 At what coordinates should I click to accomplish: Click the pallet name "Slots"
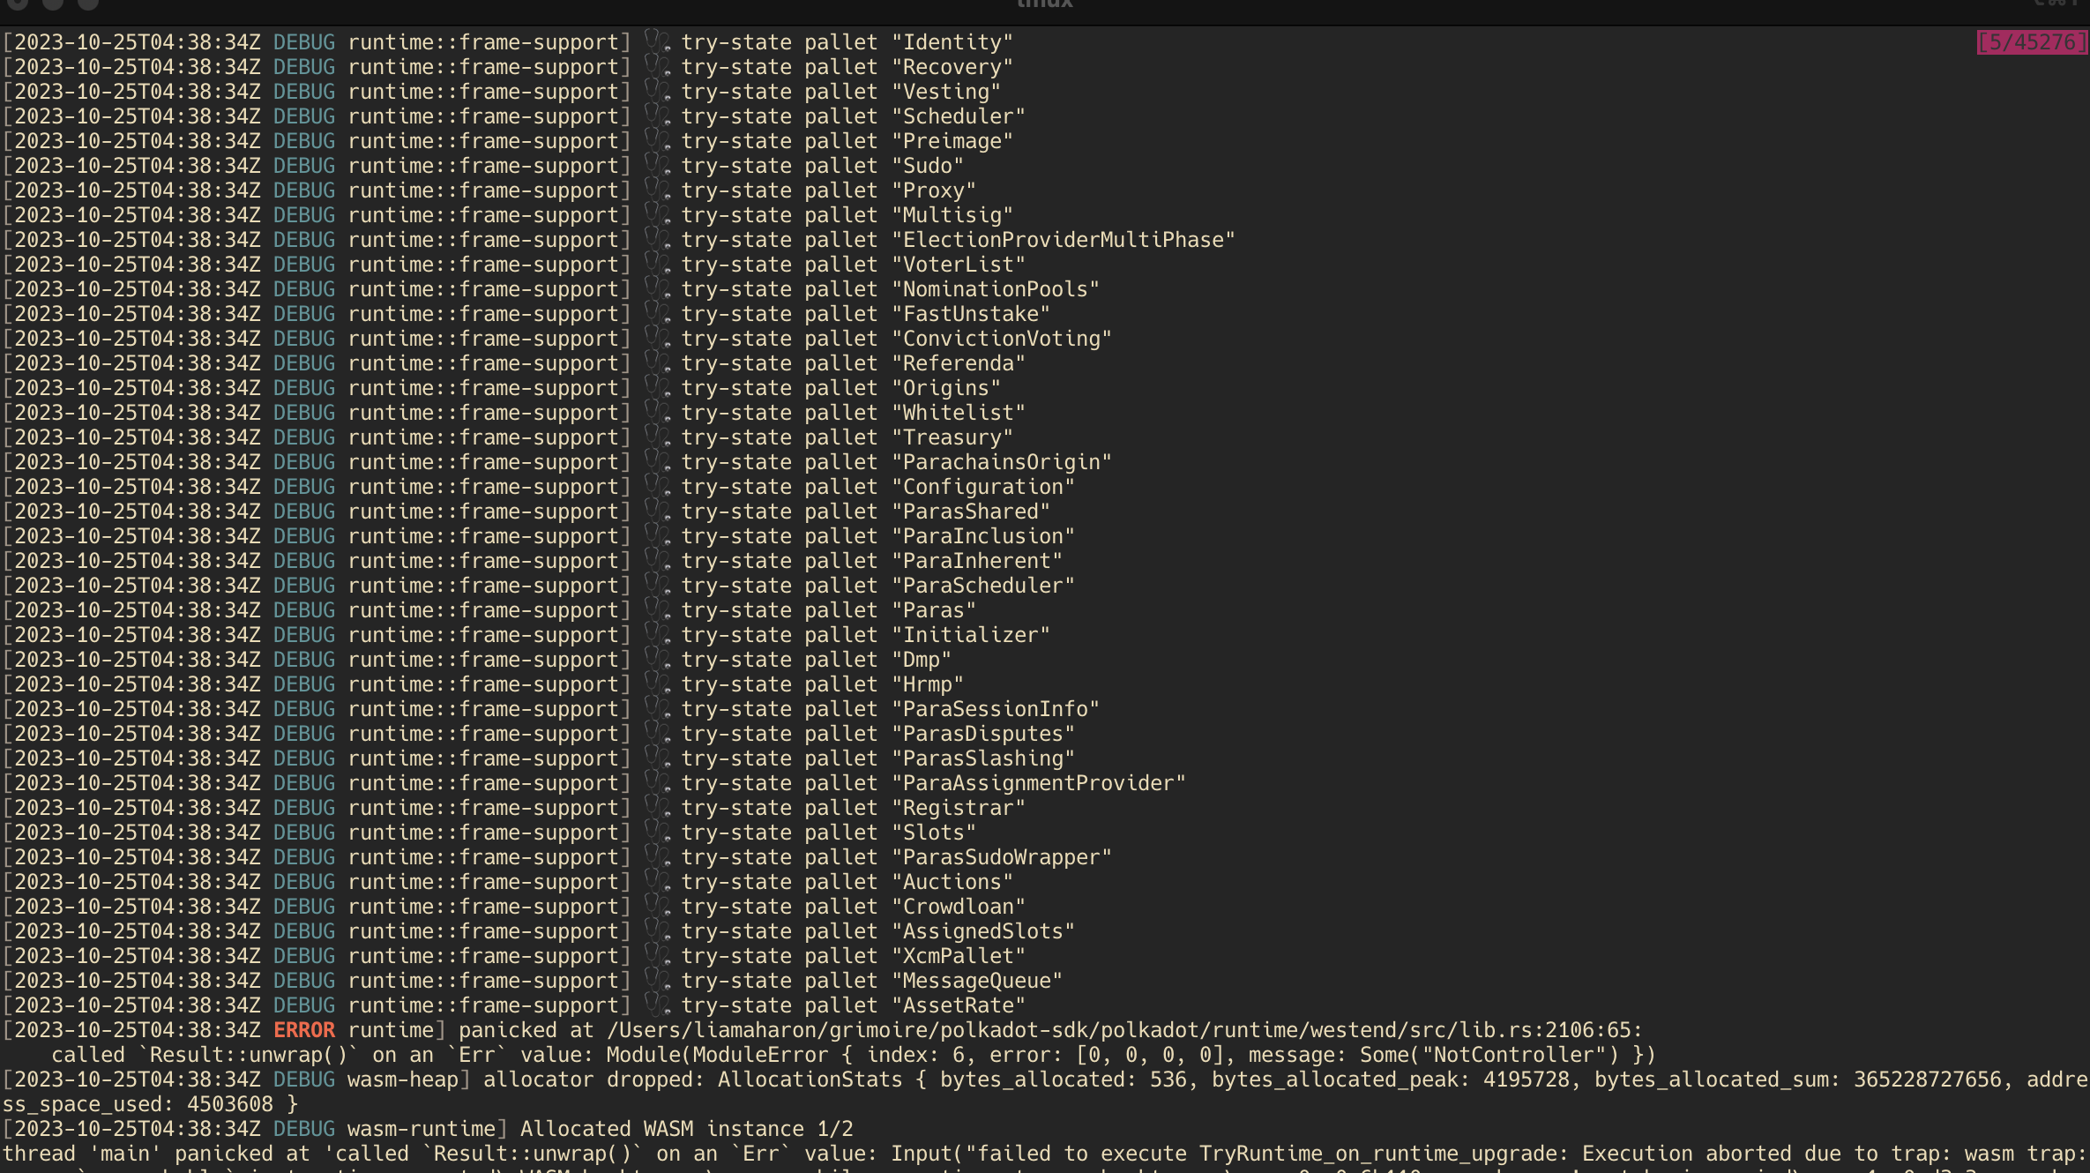(x=934, y=833)
